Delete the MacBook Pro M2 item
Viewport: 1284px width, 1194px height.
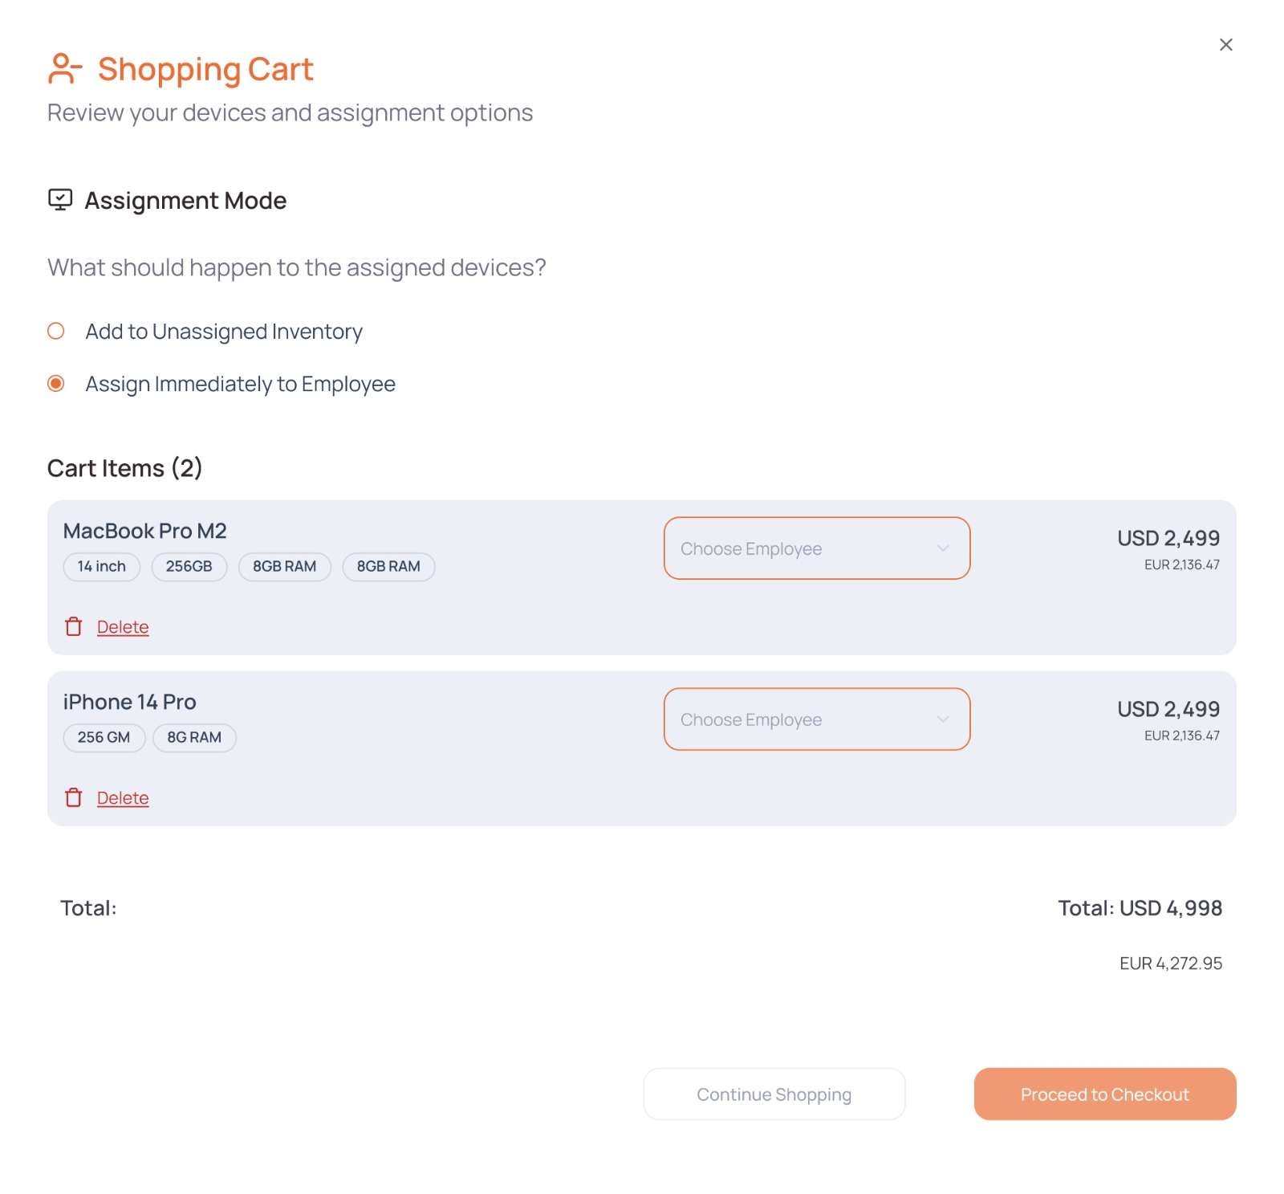pos(123,626)
